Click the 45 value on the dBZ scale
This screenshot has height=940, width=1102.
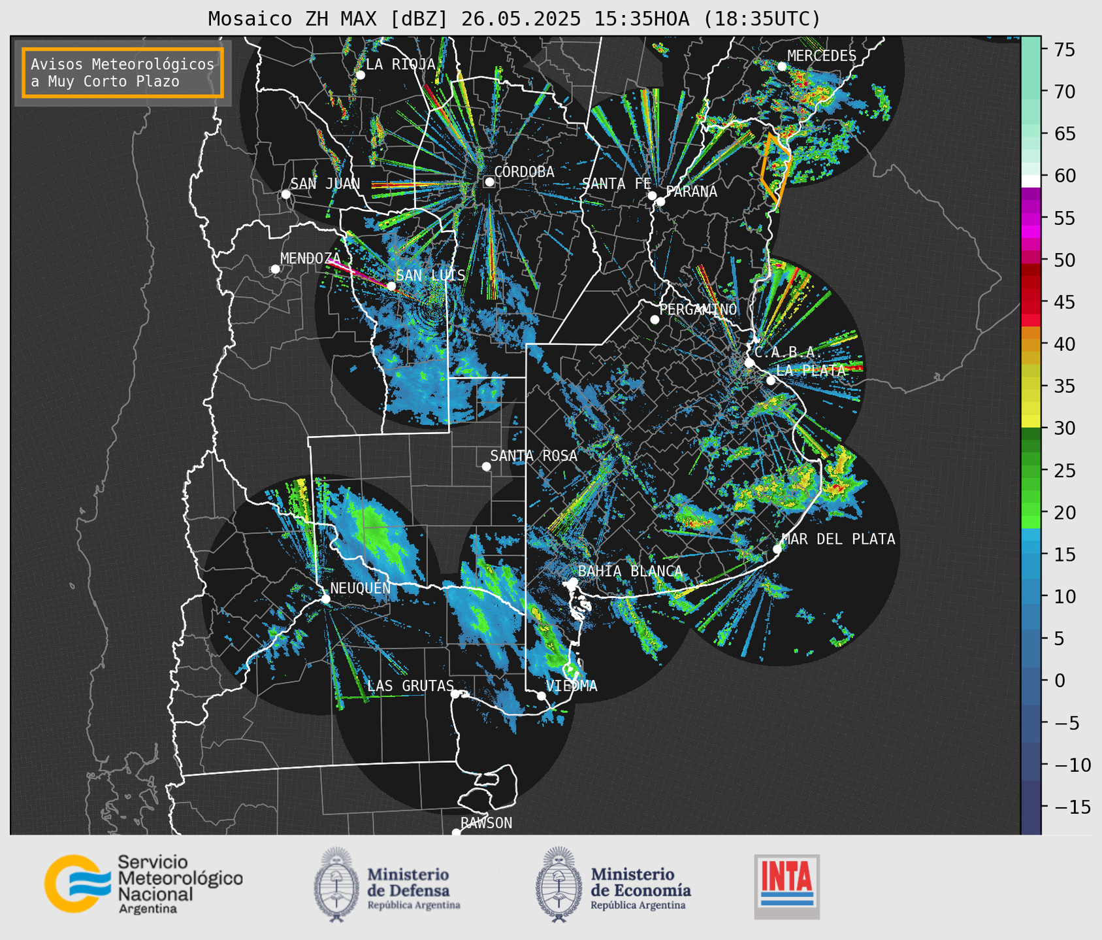tap(1064, 302)
